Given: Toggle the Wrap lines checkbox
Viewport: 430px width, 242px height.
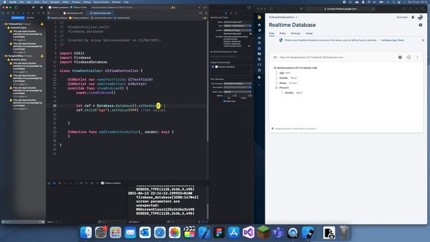Looking at the screenshot, I should coord(224,102).
